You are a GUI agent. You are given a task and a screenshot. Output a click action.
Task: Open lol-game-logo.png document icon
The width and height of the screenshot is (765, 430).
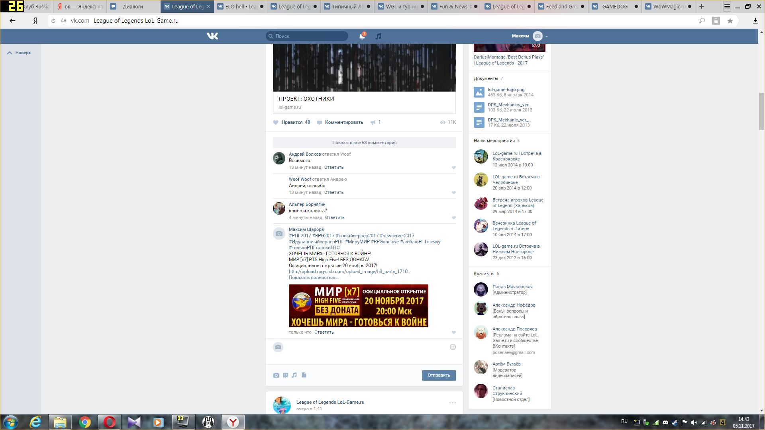coord(479,92)
